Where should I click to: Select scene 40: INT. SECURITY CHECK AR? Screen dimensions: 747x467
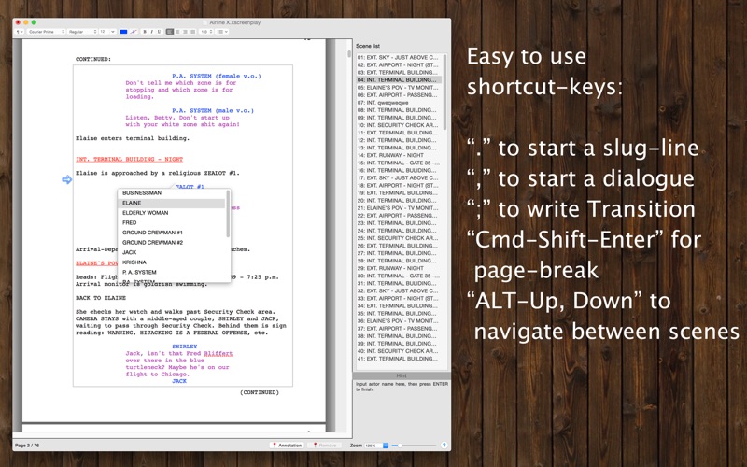click(398, 351)
